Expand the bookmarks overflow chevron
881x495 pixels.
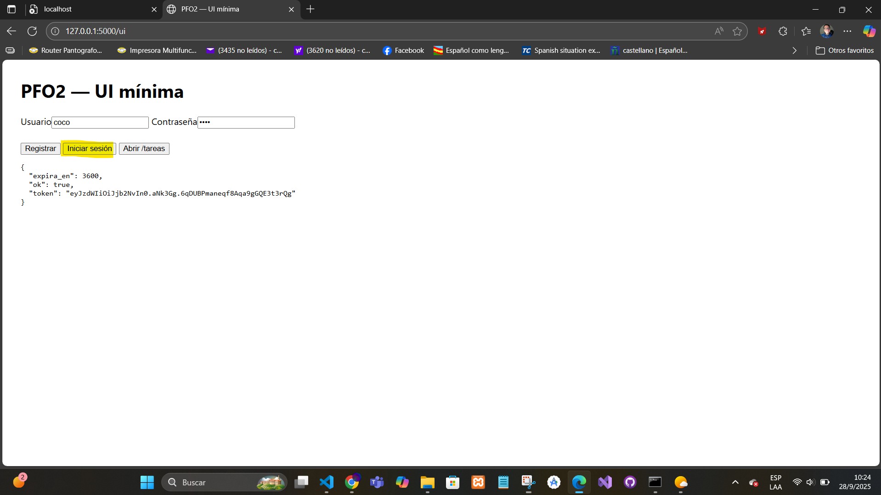click(x=795, y=51)
